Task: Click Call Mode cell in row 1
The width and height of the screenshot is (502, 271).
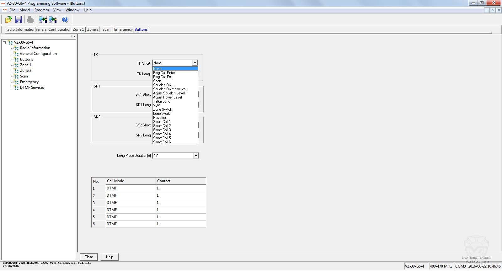Action: pyautogui.click(x=131, y=188)
